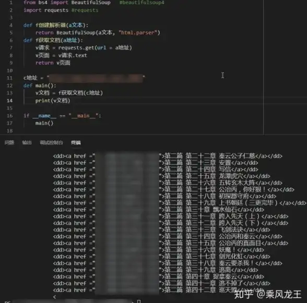Click v请求.text on line 8
This screenshot has width=307, height=303.
click(73, 55)
